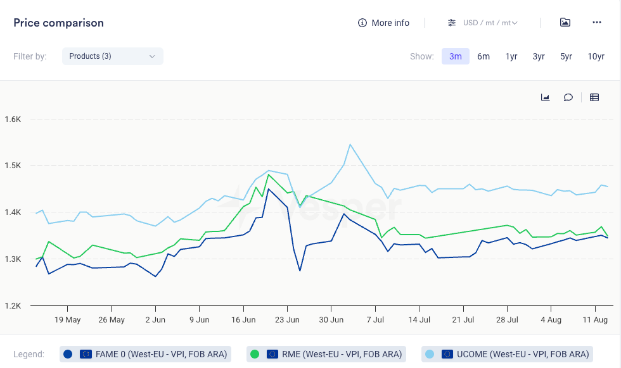Click EU flag icon in UCOME legend
This screenshot has height=368, width=621.
(447, 354)
